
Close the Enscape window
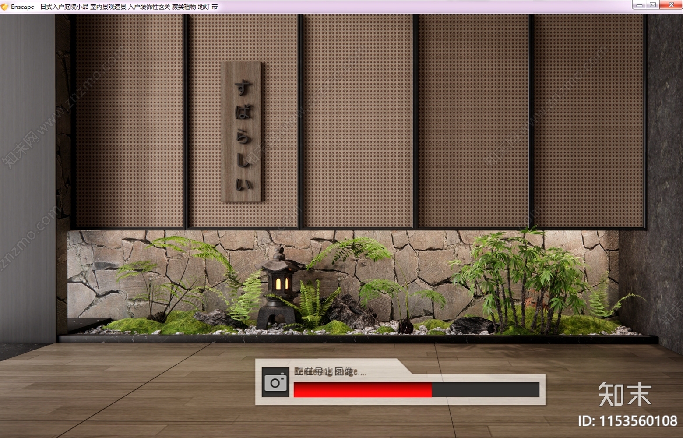[x=671, y=5]
